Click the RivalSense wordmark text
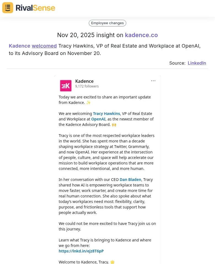This screenshot has width=215, height=264. pos(35,8)
